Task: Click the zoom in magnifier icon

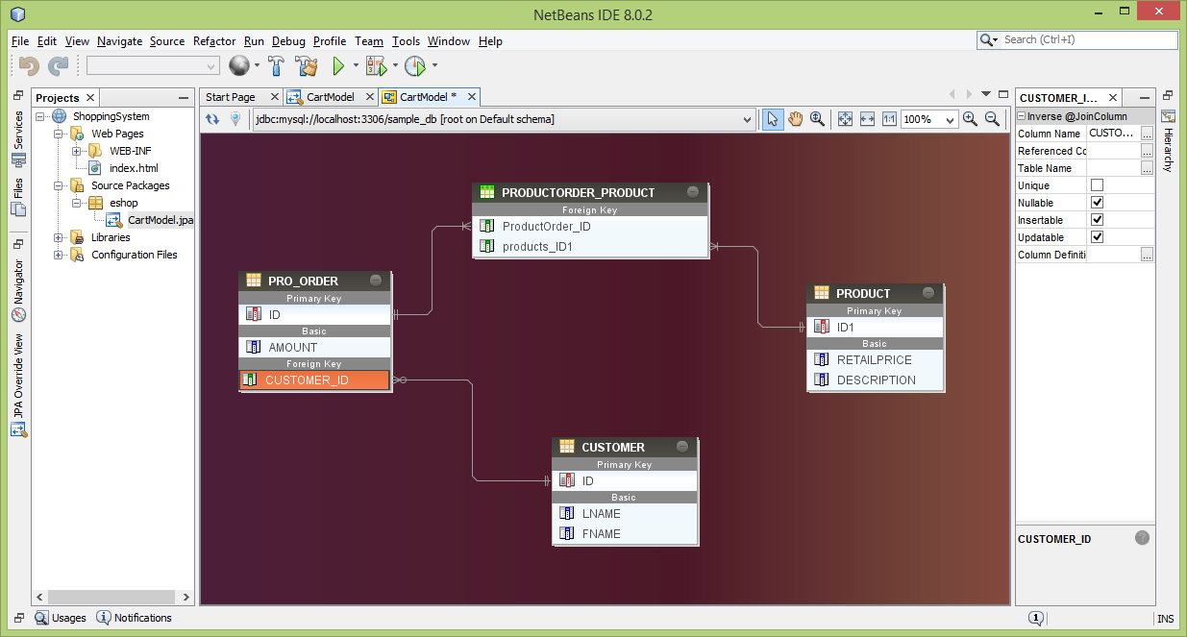Action: click(970, 119)
